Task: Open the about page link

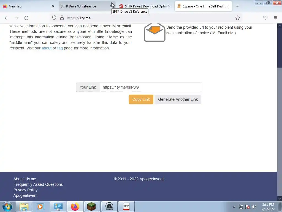Action: coord(47,48)
